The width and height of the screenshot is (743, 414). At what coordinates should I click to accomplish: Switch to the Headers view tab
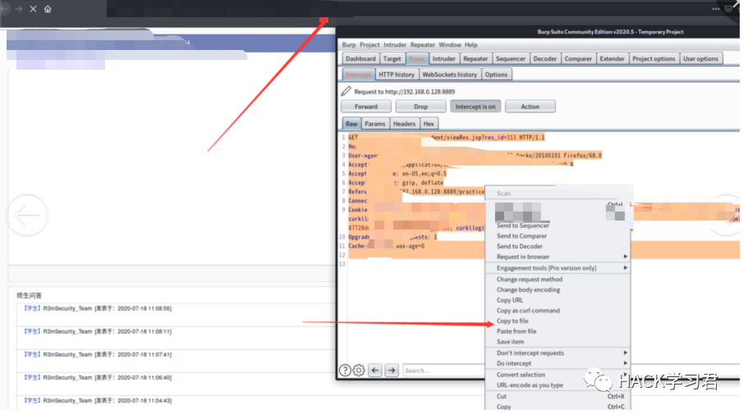pos(404,124)
